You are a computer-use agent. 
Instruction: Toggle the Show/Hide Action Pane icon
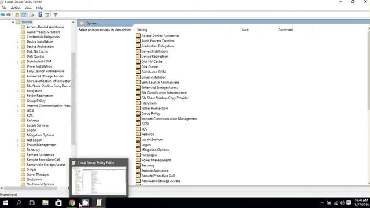47,15
